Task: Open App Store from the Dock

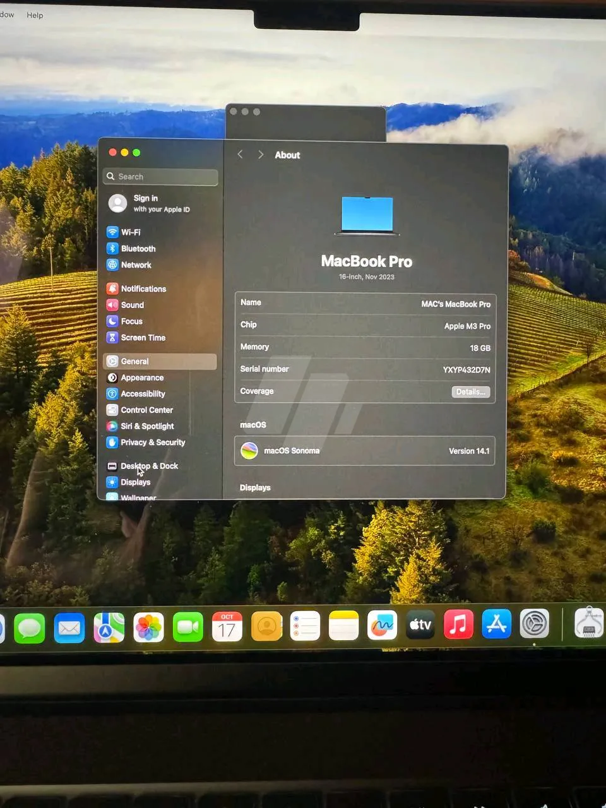Action: coord(497,624)
